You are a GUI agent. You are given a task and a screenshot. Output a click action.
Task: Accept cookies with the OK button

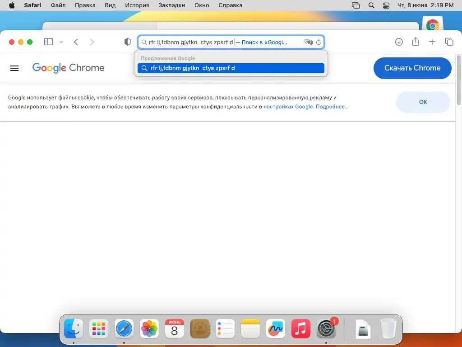pyautogui.click(x=423, y=102)
